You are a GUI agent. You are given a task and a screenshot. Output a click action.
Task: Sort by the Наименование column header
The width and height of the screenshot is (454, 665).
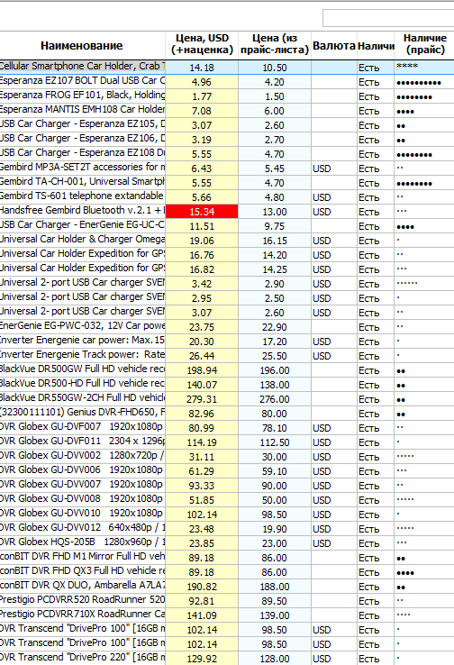click(82, 45)
